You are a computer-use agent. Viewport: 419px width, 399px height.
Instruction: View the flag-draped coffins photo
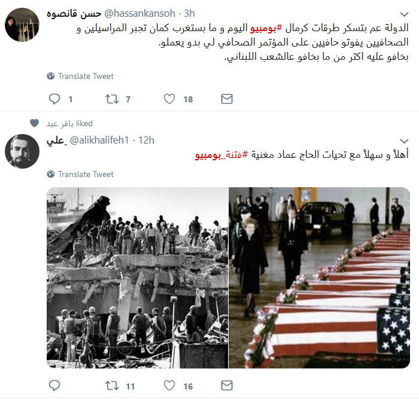click(x=319, y=278)
